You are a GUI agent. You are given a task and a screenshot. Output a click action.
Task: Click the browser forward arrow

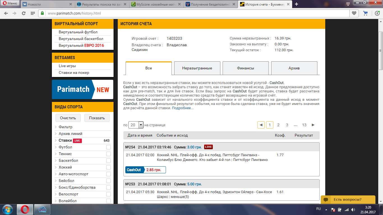[14, 13]
